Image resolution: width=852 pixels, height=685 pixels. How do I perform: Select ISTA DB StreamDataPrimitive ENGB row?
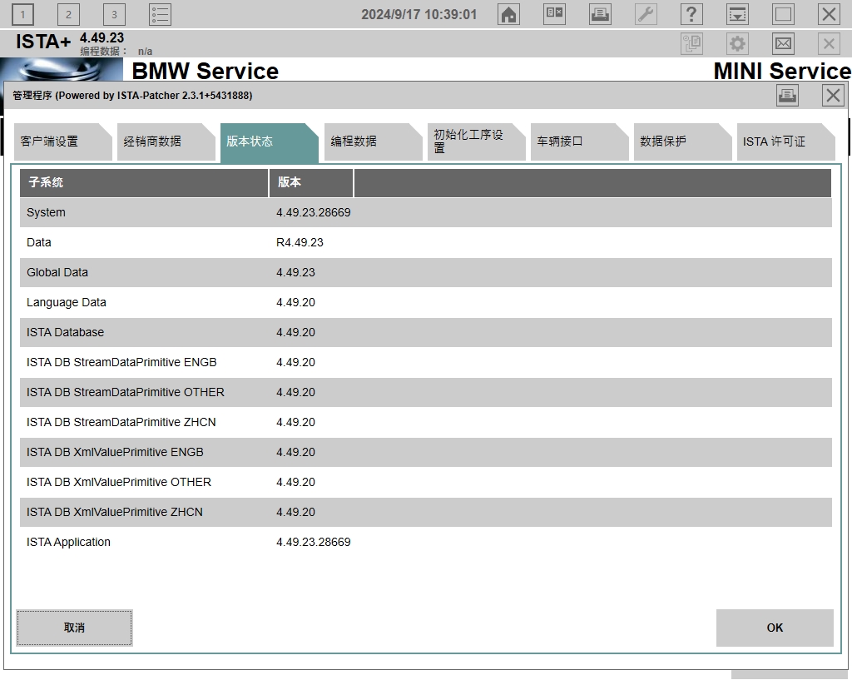426,362
